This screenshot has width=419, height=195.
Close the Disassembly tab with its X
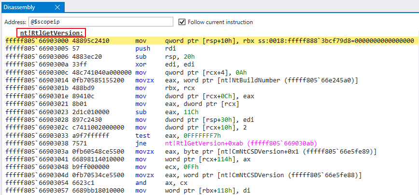pos(57,7)
